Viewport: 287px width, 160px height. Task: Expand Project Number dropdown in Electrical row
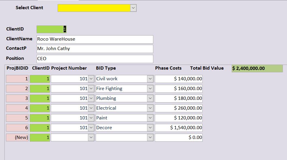[x=91, y=108]
